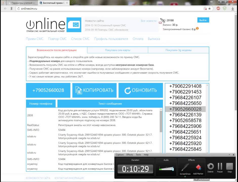Open the green shield protection extension
Screen dimensions: 238x182
(225, 9)
